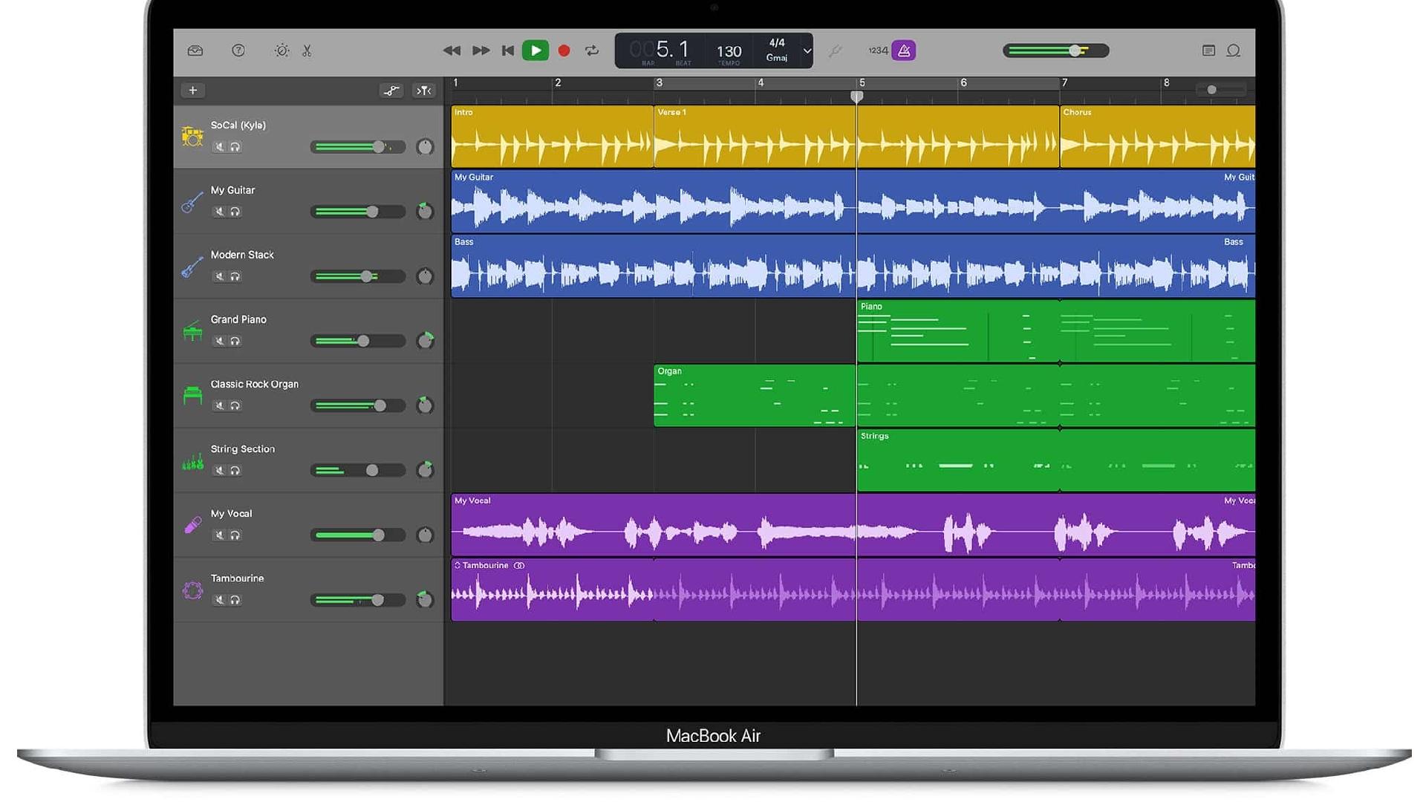Open the Note Pad icon
This screenshot has width=1426, height=802.
point(1208,50)
